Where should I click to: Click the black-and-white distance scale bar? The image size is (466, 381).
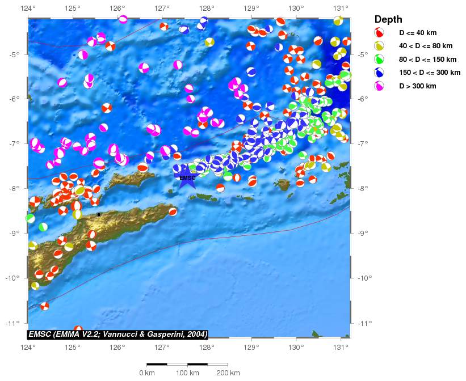click(187, 364)
